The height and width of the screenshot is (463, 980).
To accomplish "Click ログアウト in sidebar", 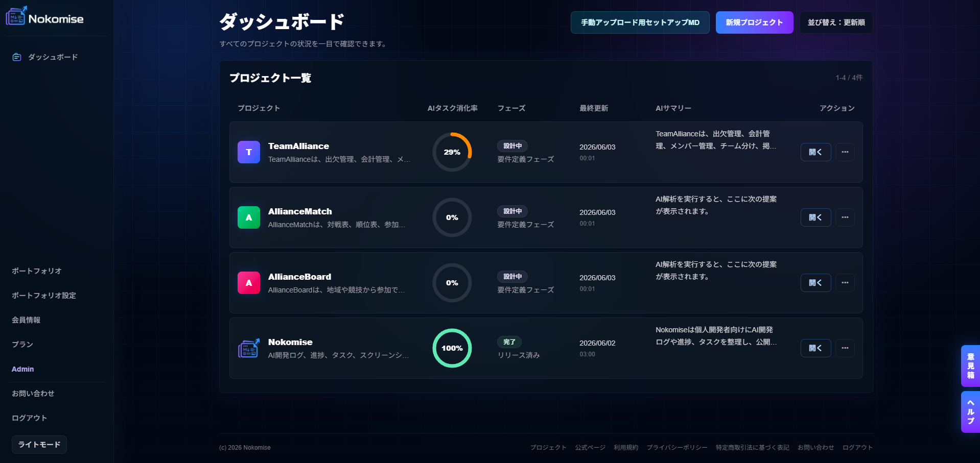I will click(30, 418).
